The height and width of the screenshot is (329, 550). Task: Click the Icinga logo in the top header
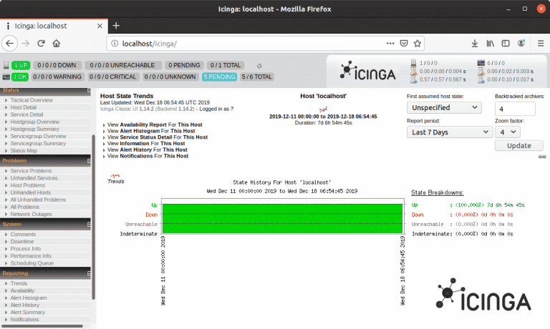click(367, 71)
